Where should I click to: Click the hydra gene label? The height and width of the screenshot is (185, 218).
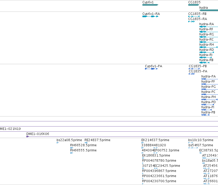click(203, 8)
